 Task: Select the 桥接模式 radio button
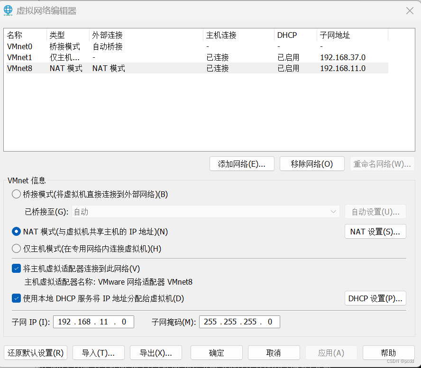click(x=16, y=194)
